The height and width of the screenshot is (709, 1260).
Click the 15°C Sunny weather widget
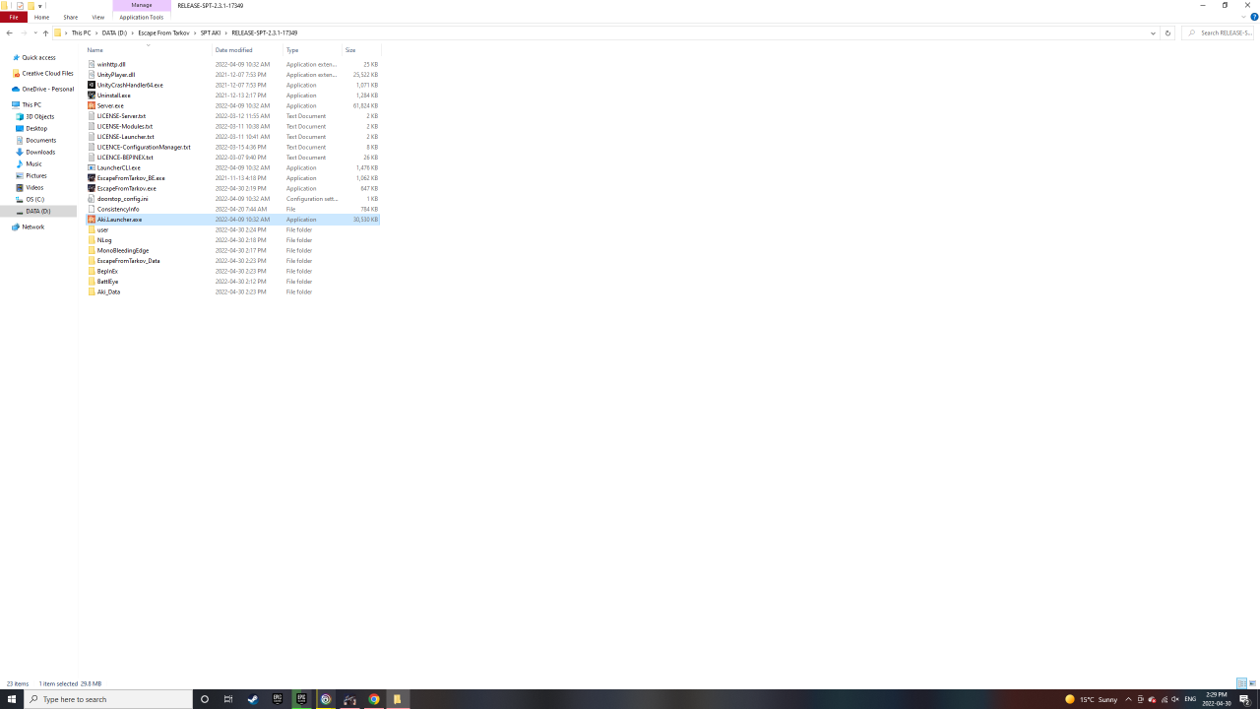point(1091,699)
